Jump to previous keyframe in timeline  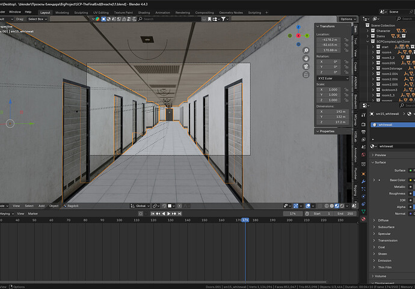158,214
